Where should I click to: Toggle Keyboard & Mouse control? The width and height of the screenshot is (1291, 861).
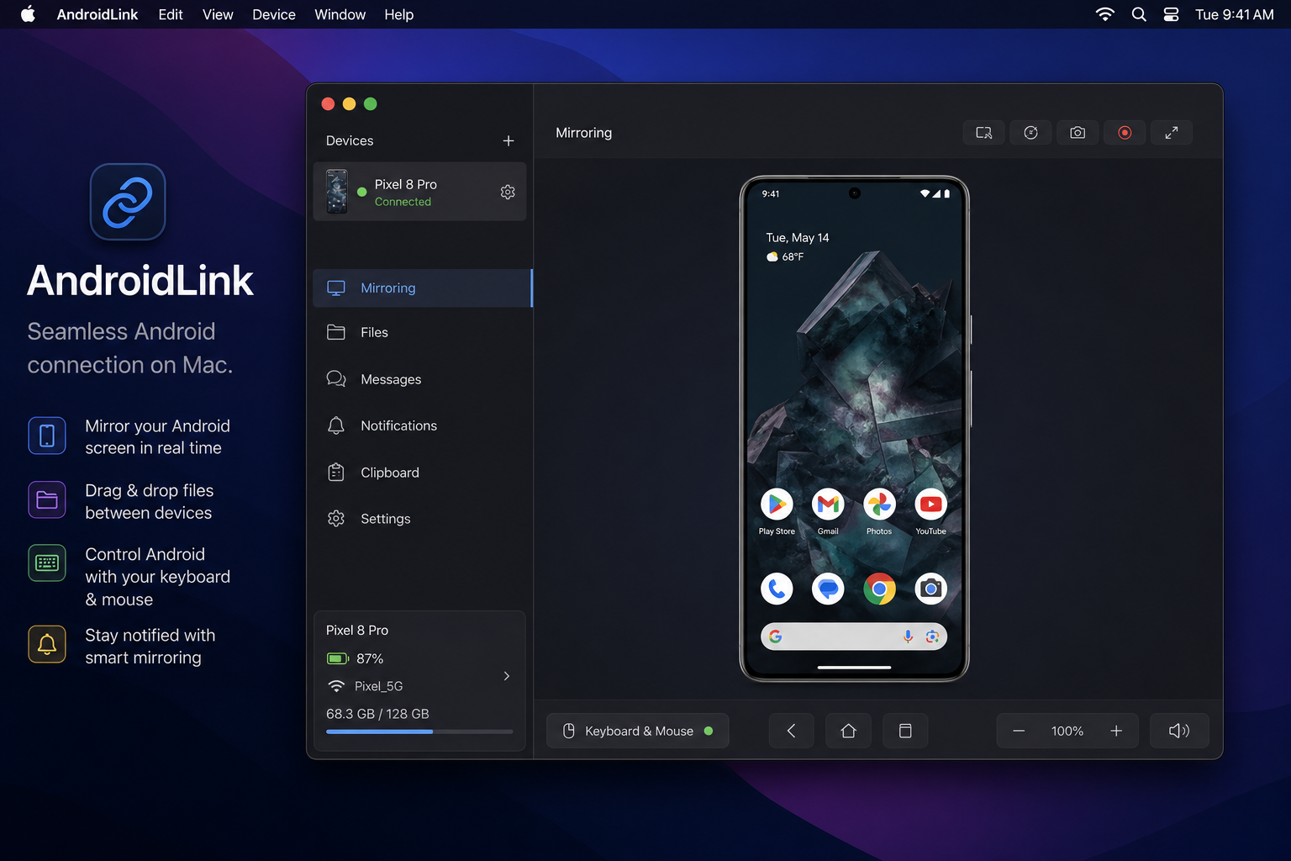click(x=638, y=731)
